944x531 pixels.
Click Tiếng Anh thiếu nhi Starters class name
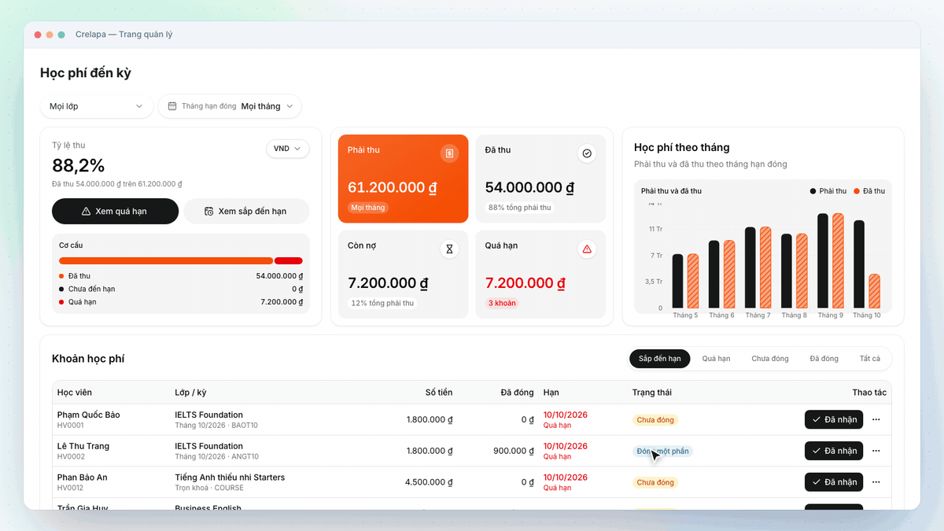pyautogui.click(x=230, y=478)
